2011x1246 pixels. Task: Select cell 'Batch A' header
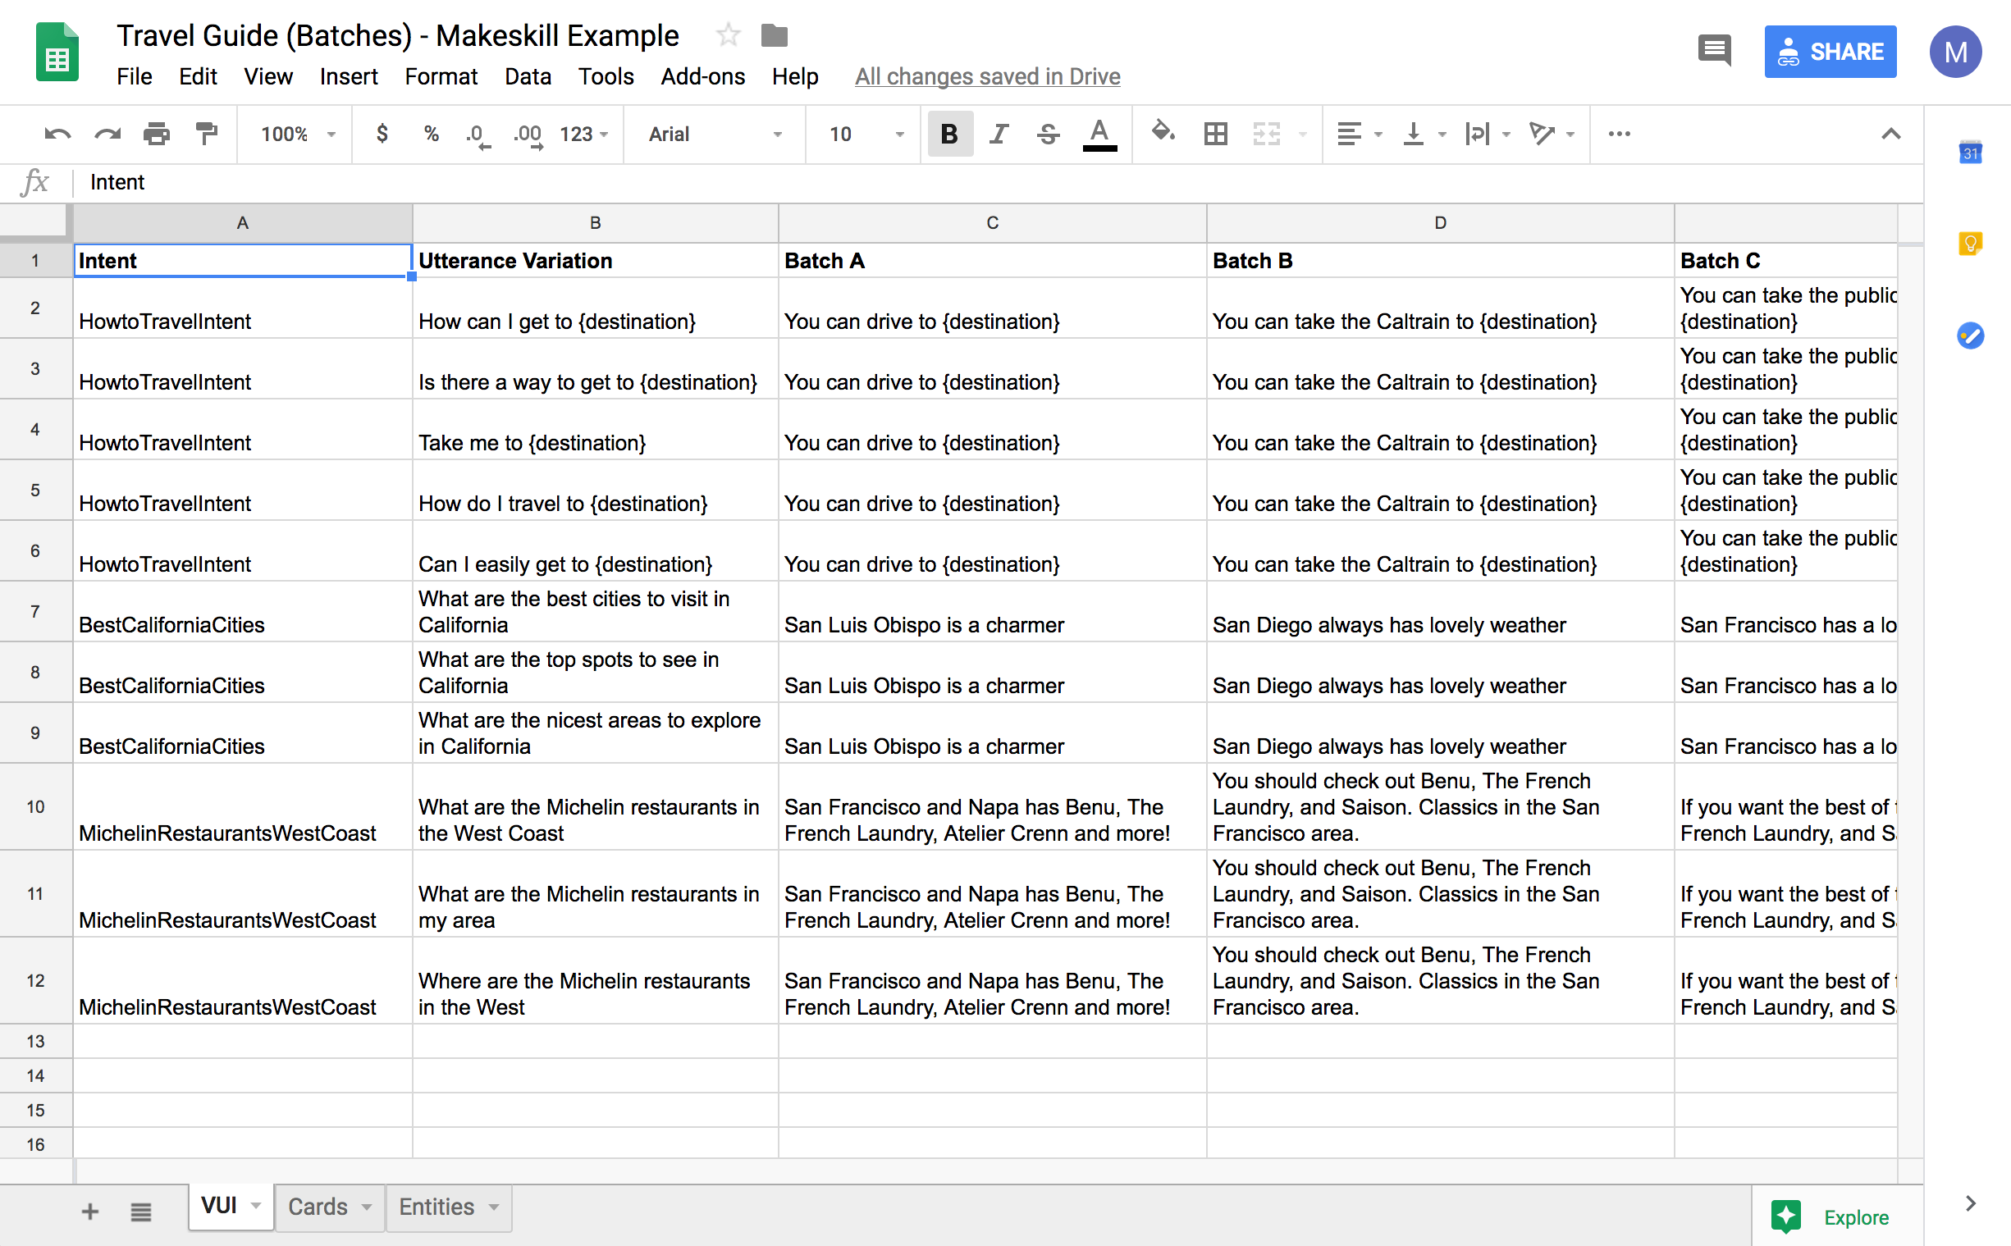point(992,260)
